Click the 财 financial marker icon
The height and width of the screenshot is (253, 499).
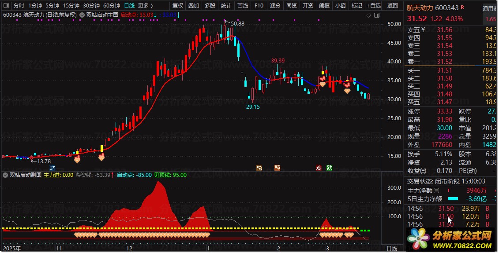click(x=52, y=168)
